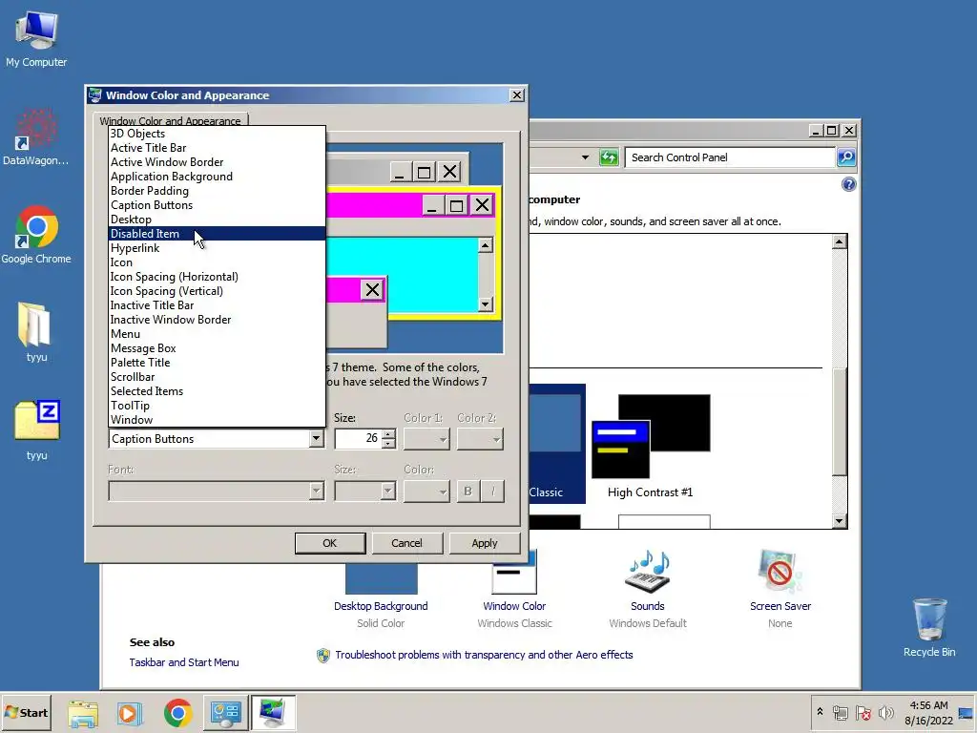Open the volume speaker tray icon
Screen dimensions: 977x733
tap(885, 713)
